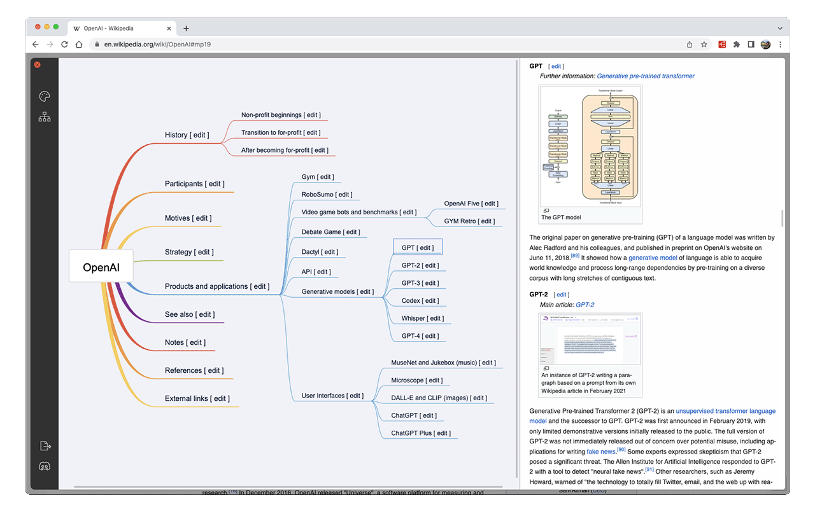This screenshot has height=528, width=815.
Task: Click the lock icon in the address bar
Action: 97,45
